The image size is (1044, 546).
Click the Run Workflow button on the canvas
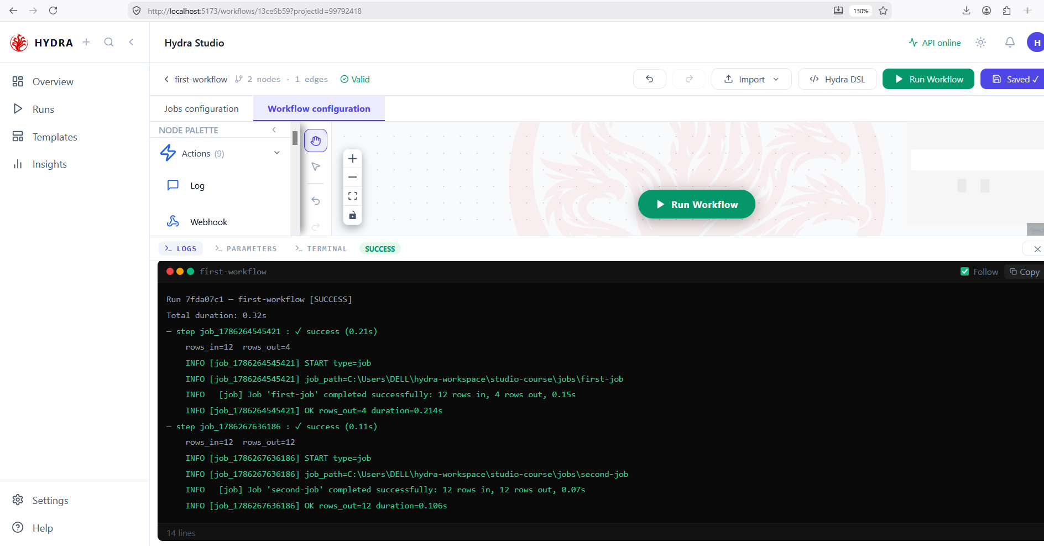click(697, 204)
